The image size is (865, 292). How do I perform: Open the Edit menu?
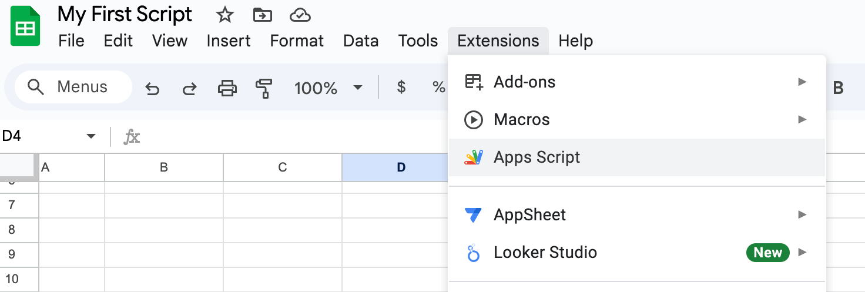[x=118, y=41]
